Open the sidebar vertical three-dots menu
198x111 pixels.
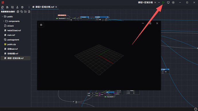29,7
